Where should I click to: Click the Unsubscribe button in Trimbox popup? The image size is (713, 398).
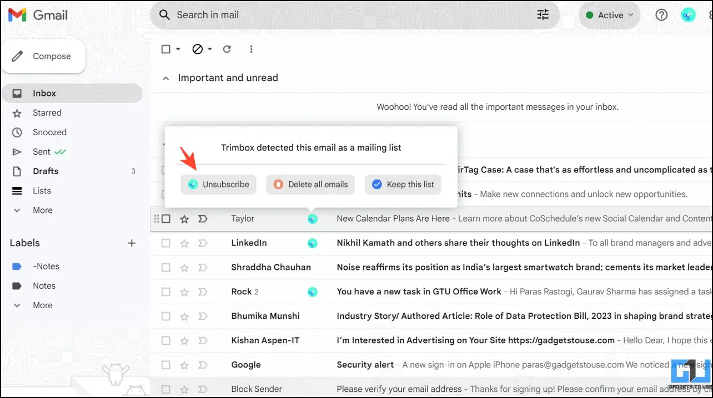coord(218,185)
